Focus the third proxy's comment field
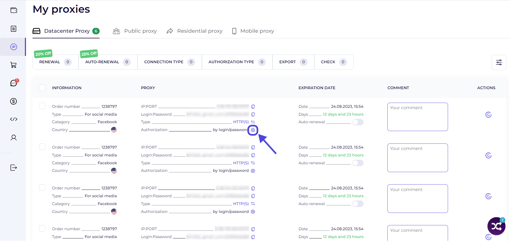Screen dimensions: 510x241 [418, 199]
